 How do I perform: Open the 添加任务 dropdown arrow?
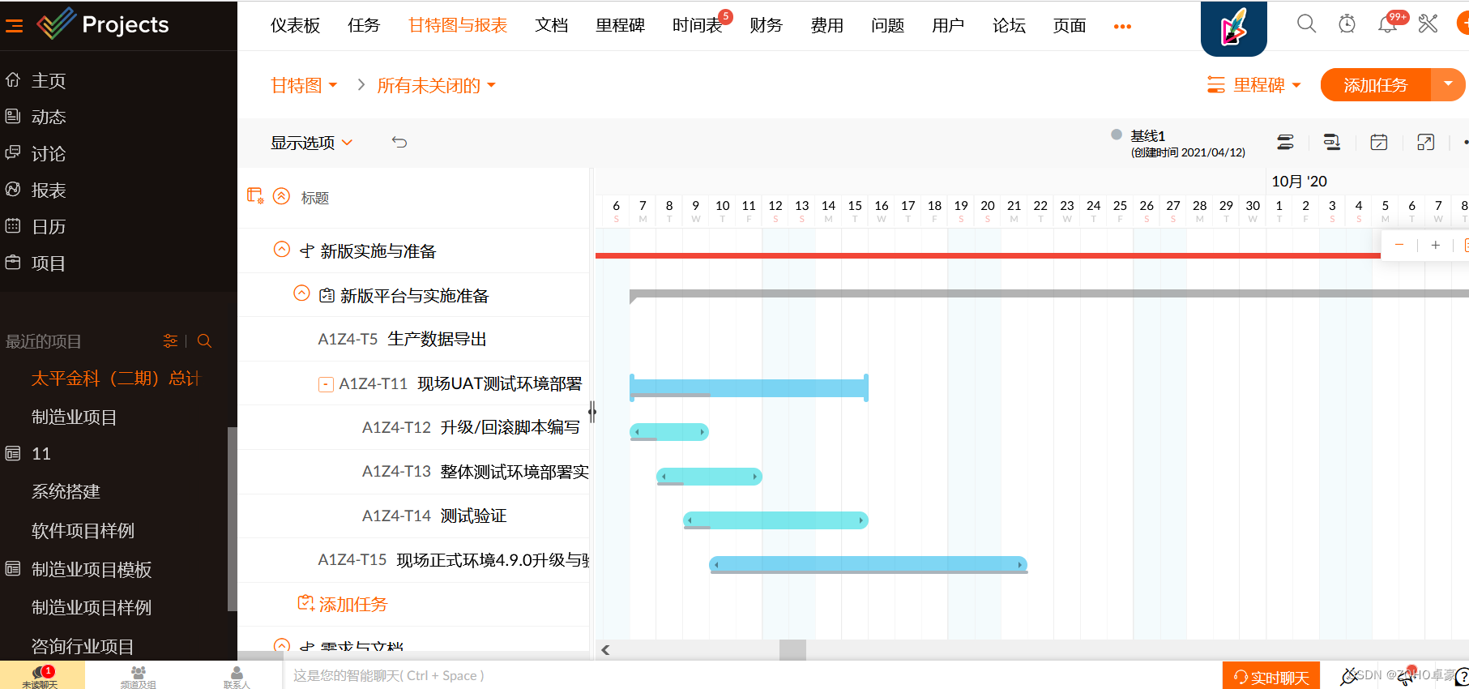[x=1448, y=84]
